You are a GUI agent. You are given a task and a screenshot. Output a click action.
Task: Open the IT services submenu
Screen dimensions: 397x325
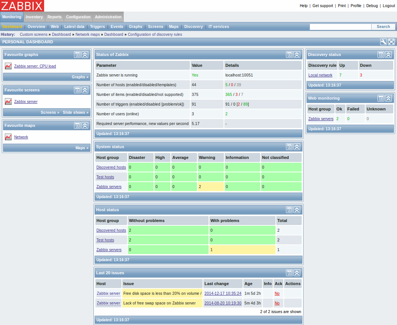point(219,26)
